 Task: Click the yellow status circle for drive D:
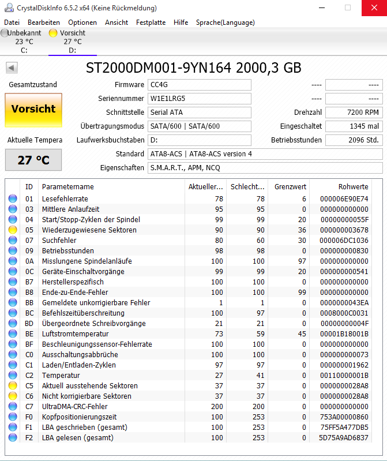(x=53, y=33)
